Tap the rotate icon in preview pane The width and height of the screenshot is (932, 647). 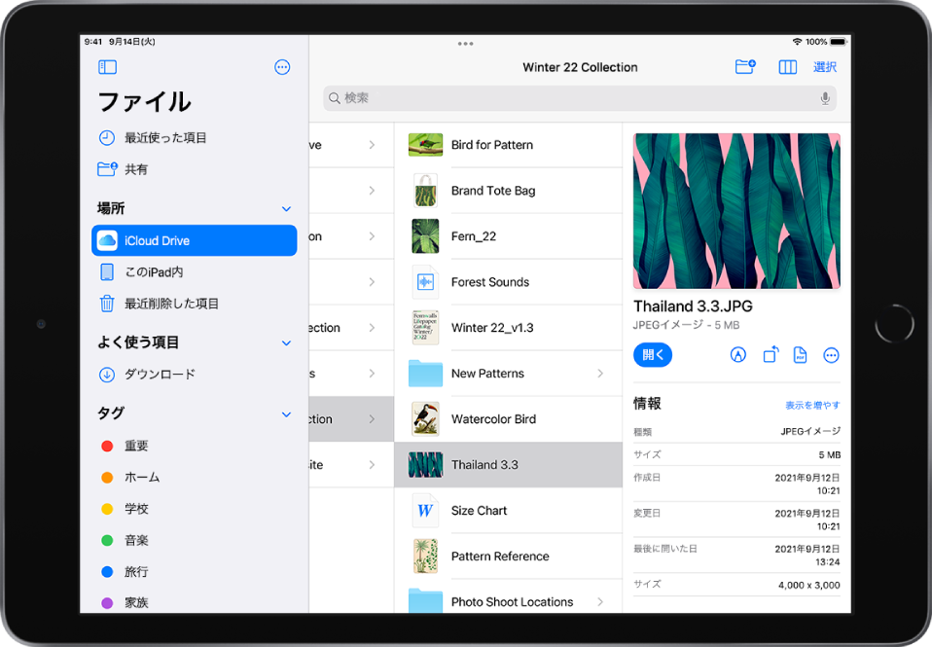click(769, 355)
